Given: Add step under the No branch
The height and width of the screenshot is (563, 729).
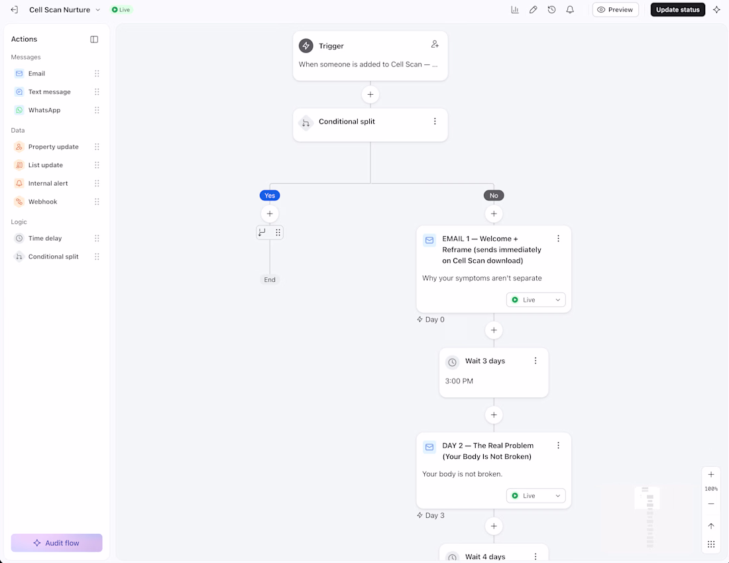Looking at the screenshot, I should click(x=494, y=214).
